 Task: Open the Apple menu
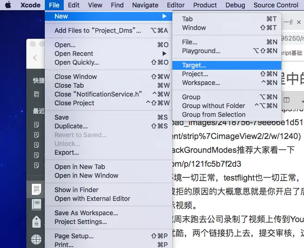8,5
